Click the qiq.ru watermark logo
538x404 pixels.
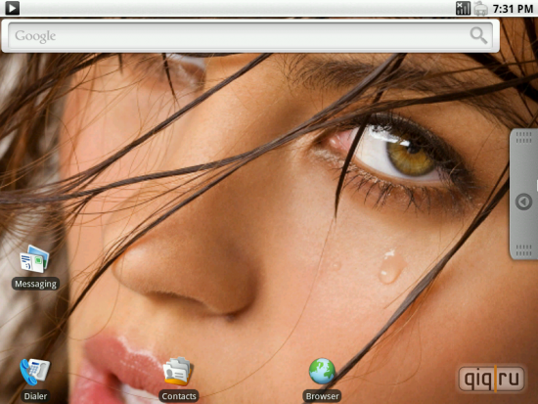click(492, 379)
